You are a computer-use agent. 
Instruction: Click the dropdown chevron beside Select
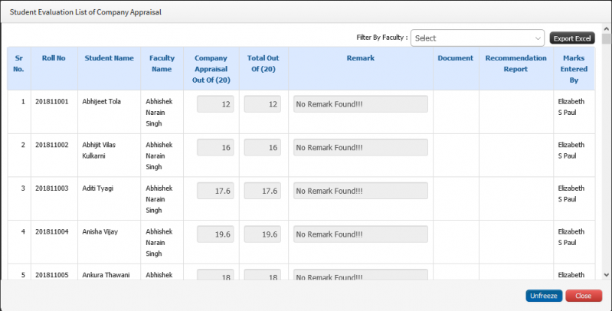[x=538, y=38]
